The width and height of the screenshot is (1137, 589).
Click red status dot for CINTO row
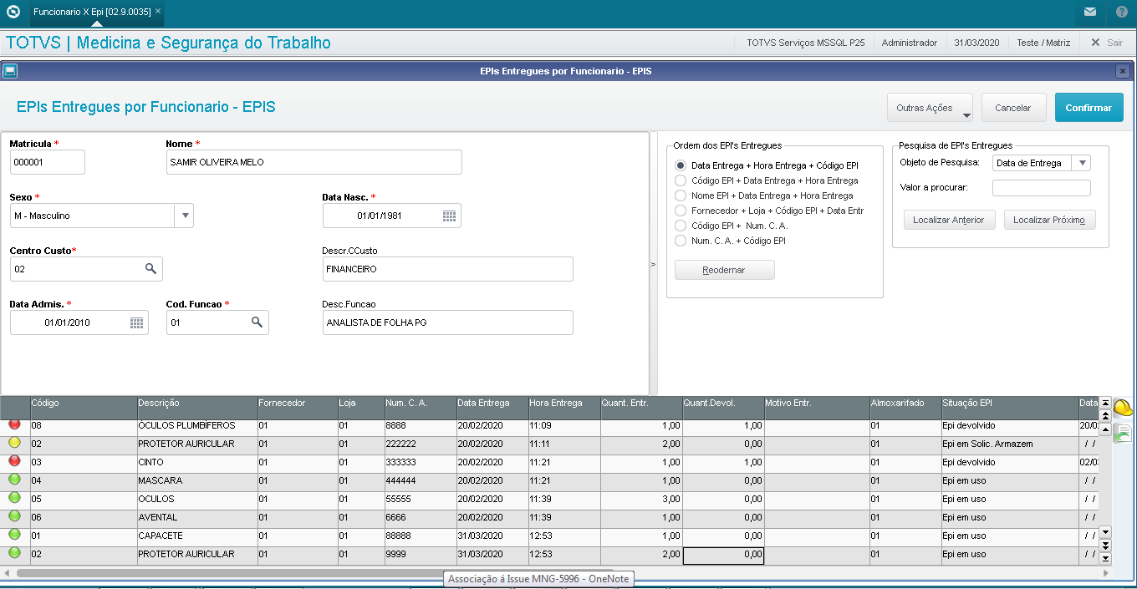pos(14,461)
